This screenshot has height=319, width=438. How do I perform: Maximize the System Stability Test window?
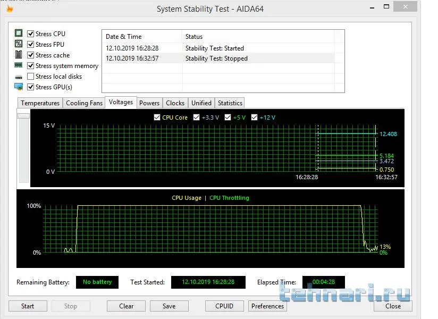(x=386, y=7)
